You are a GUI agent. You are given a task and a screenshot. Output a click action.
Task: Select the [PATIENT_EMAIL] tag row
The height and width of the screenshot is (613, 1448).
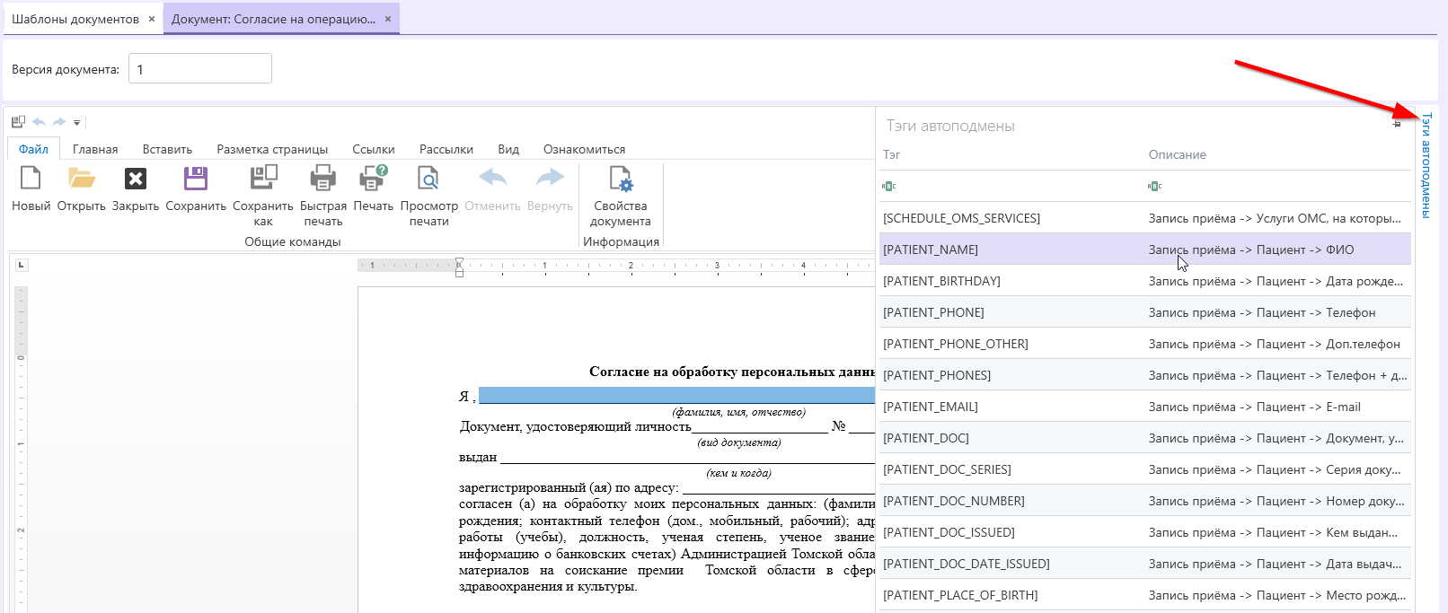1145,407
